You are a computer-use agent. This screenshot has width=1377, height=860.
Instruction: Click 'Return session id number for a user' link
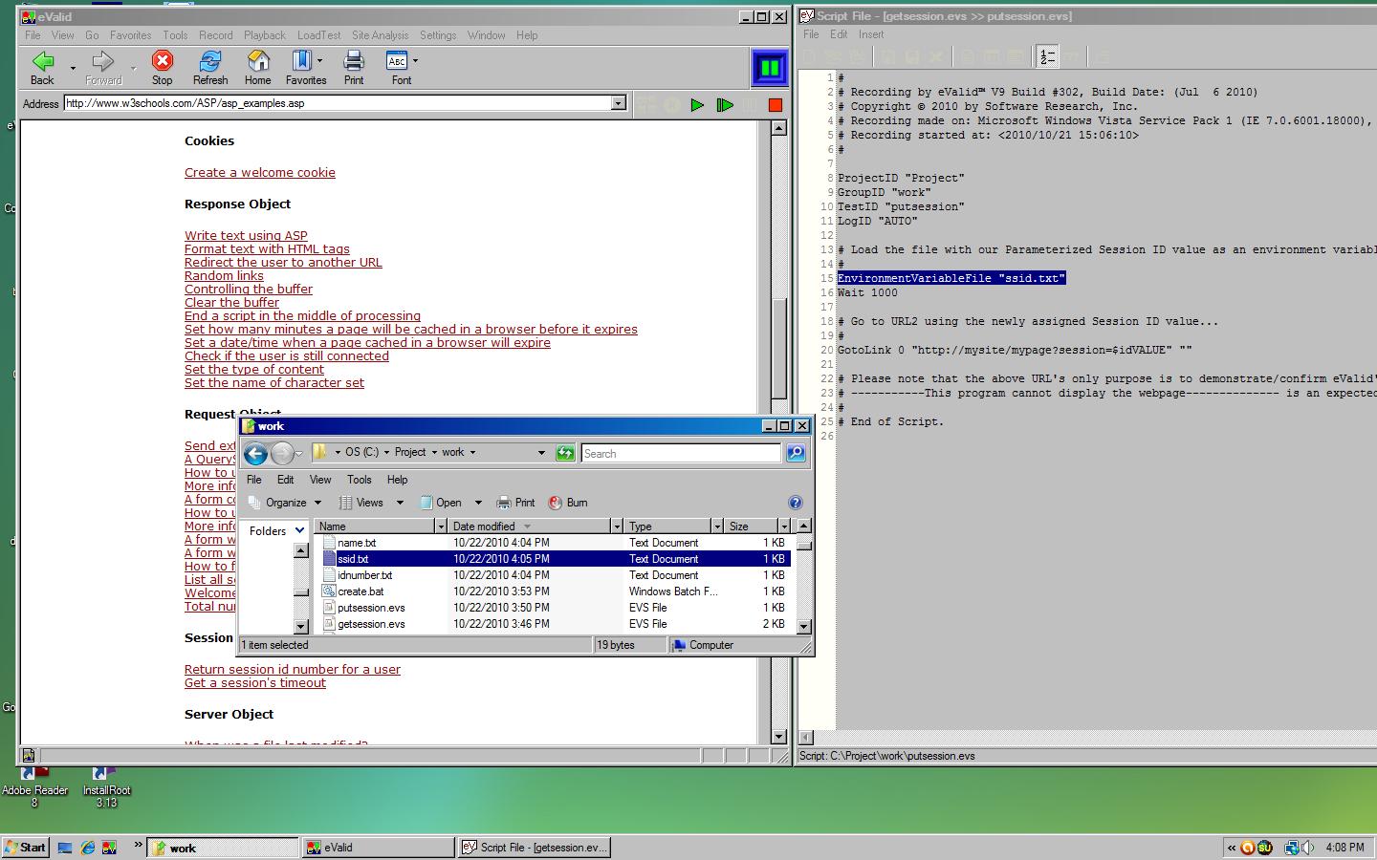[293, 670]
